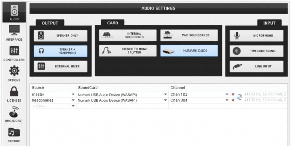Click the mixer faders icon in External Mixer
Viewport: 298px width, 154px height.
point(41,66)
